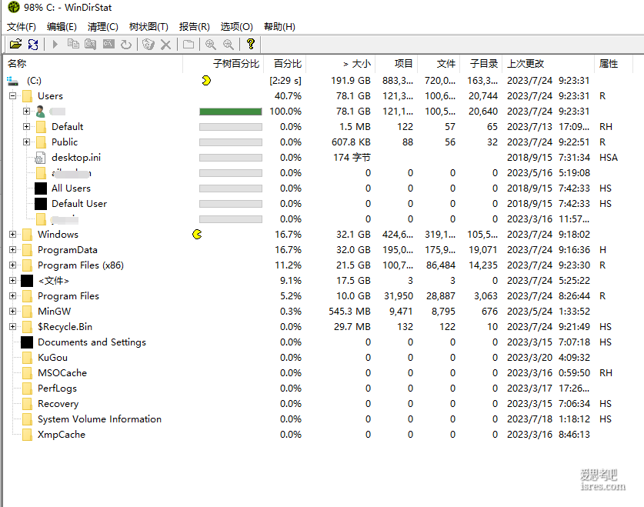This screenshot has height=507, width=644.
Task: Click the 545.3 MB size value
Action: 349,312
